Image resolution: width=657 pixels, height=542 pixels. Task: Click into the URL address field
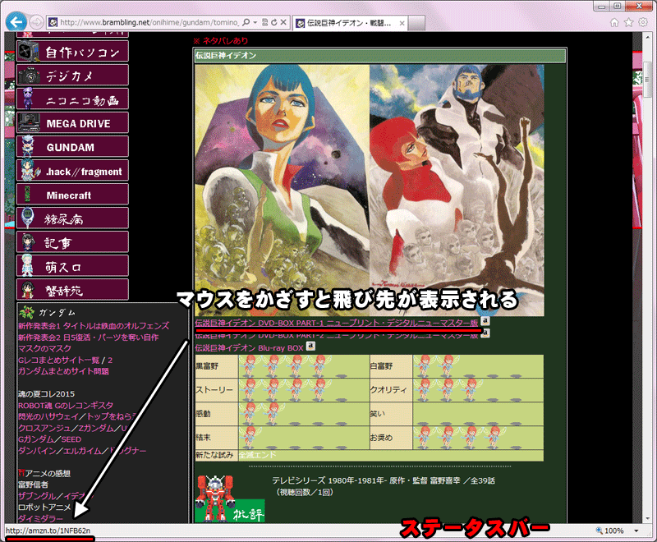pos(149,22)
